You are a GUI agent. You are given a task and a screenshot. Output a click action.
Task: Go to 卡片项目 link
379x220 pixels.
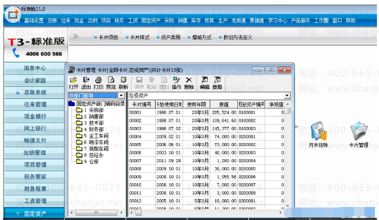108,37
